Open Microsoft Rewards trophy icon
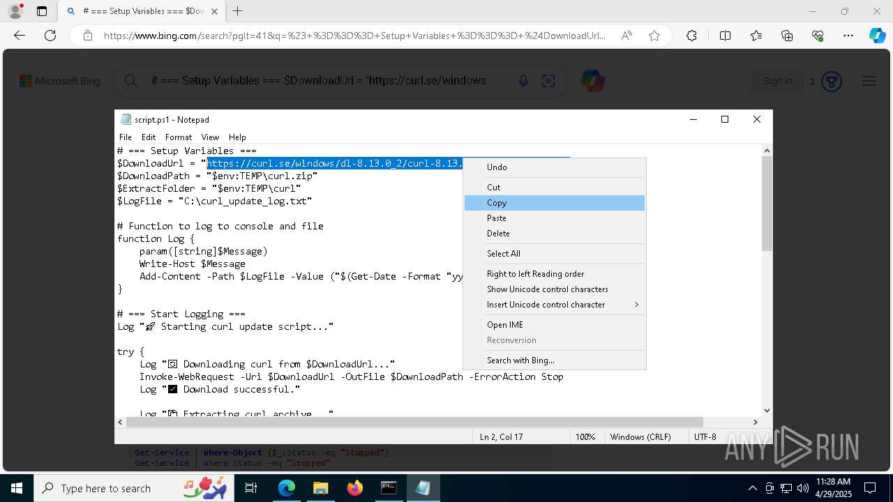Viewport: 893px width, 502px height. [831, 82]
